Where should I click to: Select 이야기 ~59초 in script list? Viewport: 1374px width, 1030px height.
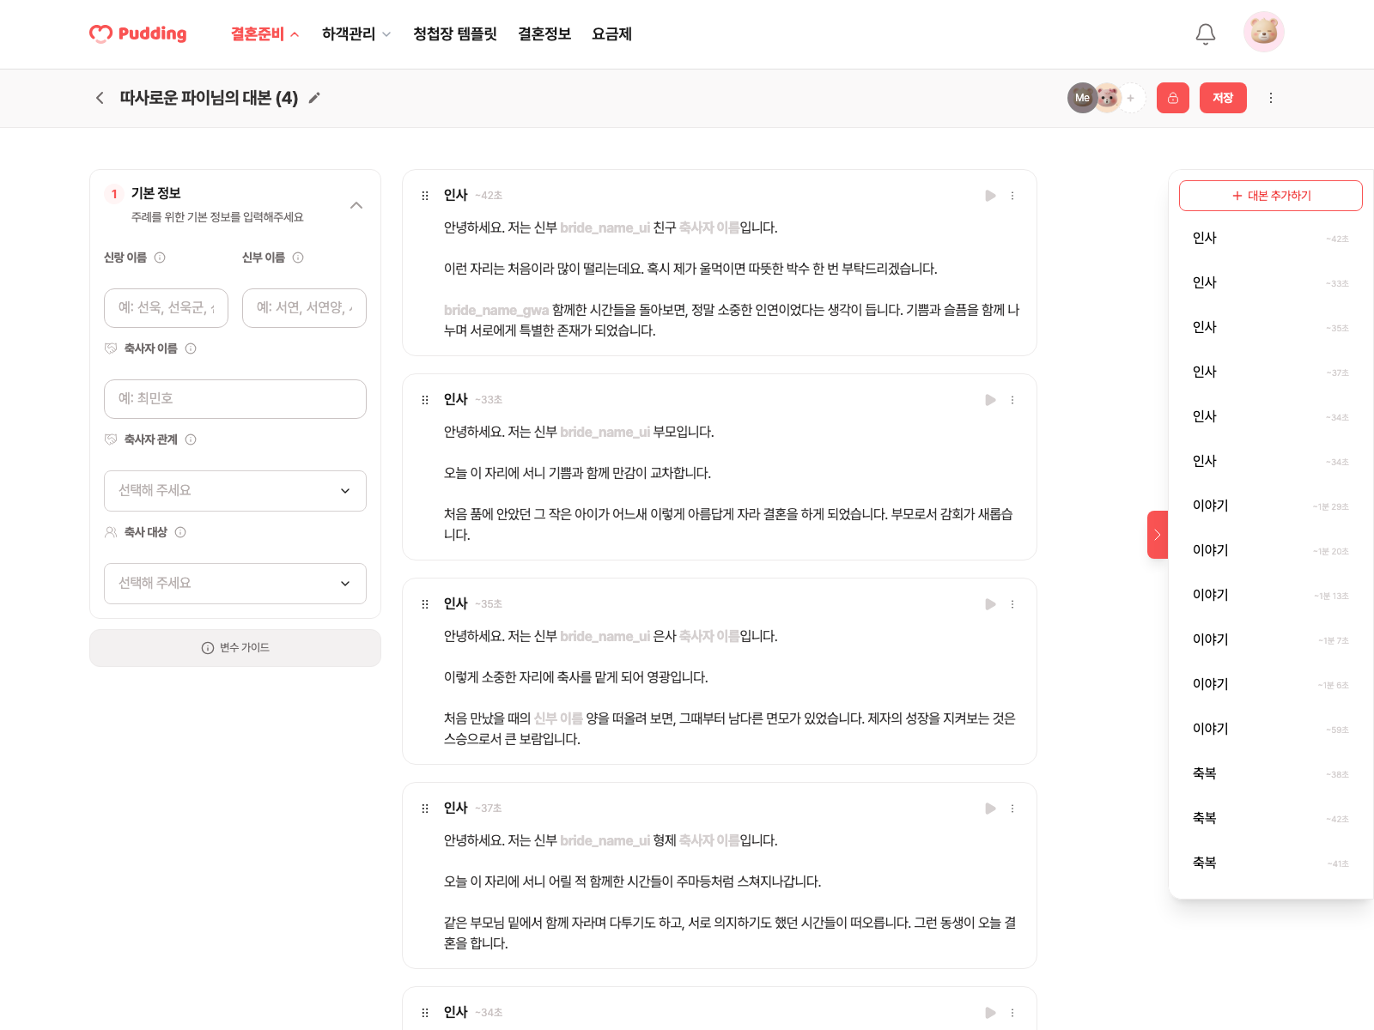pos(1271,730)
